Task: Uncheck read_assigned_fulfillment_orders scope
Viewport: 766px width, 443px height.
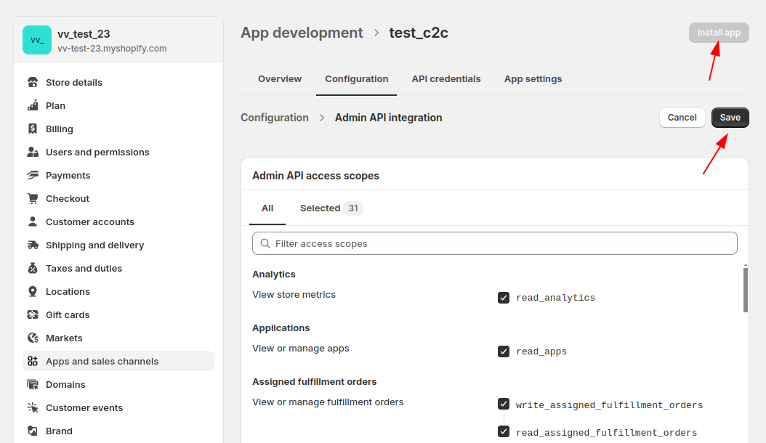Action: pyautogui.click(x=504, y=431)
